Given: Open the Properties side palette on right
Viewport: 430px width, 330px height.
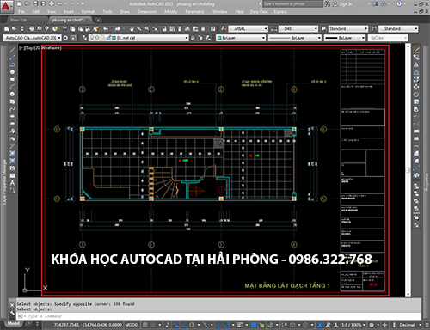Looking at the screenshot, I should 427,182.
